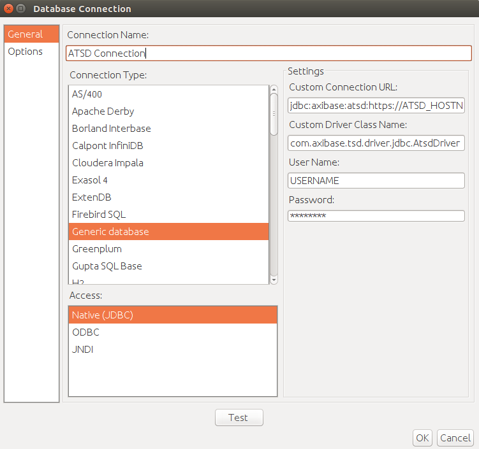Confirm with the OK button
The width and height of the screenshot is (479, 449).
422,438
